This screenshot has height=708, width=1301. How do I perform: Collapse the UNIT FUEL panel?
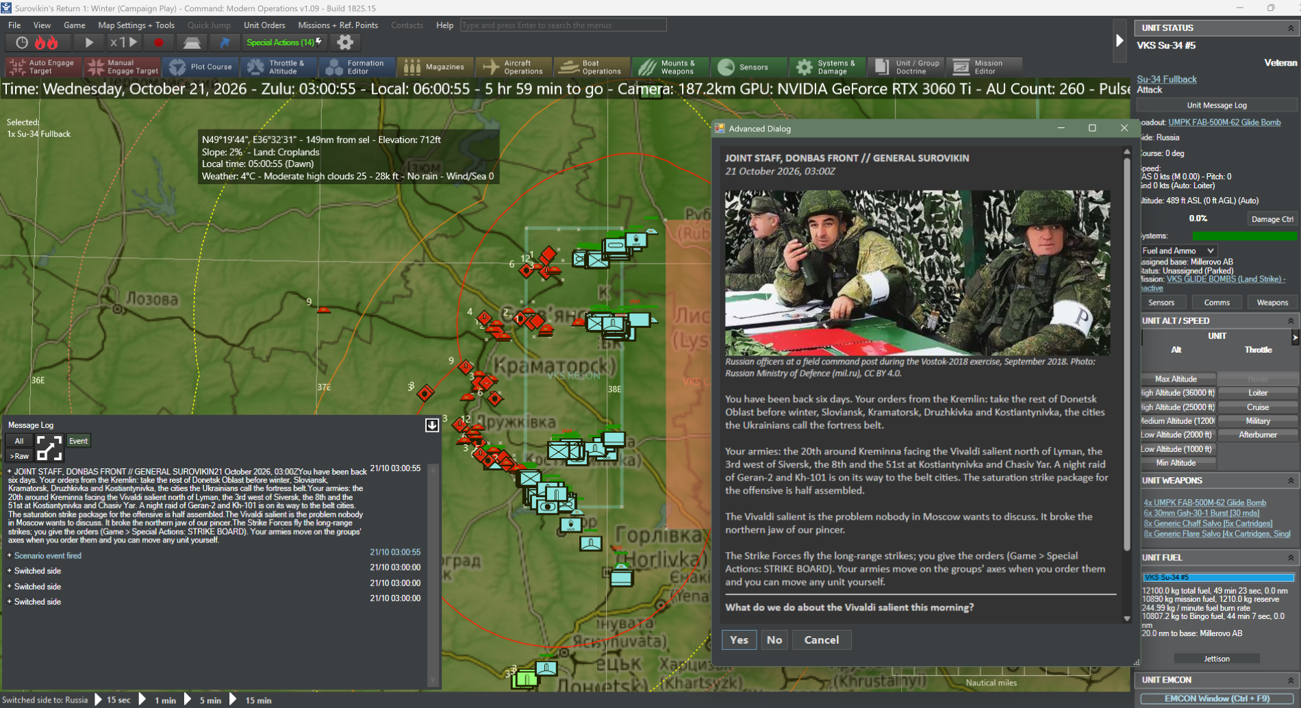1291,558
